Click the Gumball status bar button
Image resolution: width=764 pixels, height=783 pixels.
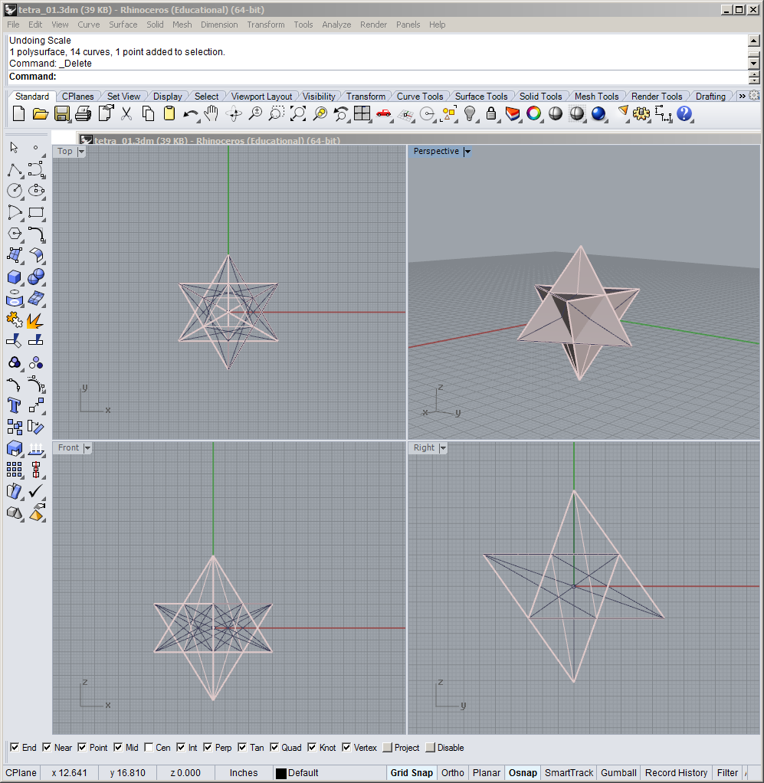click(x=618, y=773)
